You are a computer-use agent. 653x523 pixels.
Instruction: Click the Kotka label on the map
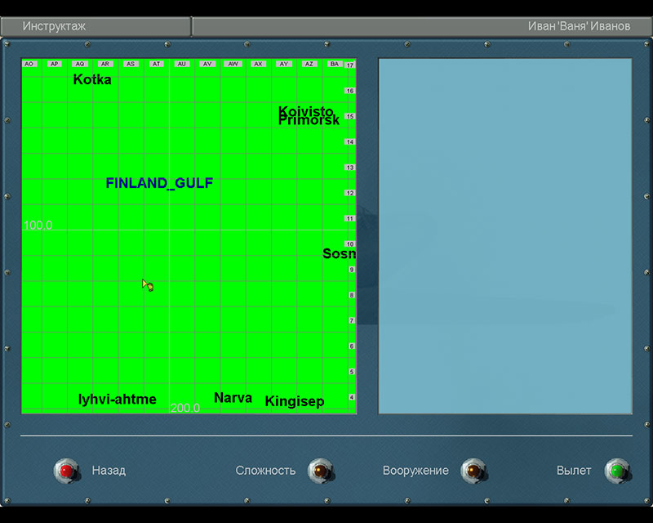pyautogui.click(x=92, y=79)
